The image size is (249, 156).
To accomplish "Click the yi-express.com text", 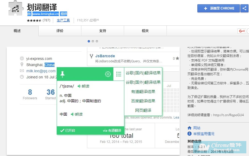I will (x=39, y=59).
